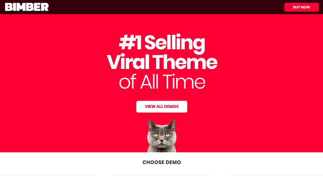Click the "of All Time" text

pos(162,82)
